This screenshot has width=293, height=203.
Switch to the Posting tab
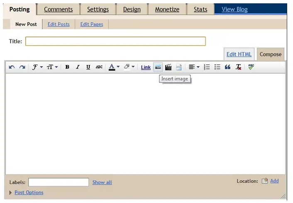tap(20, 9)
